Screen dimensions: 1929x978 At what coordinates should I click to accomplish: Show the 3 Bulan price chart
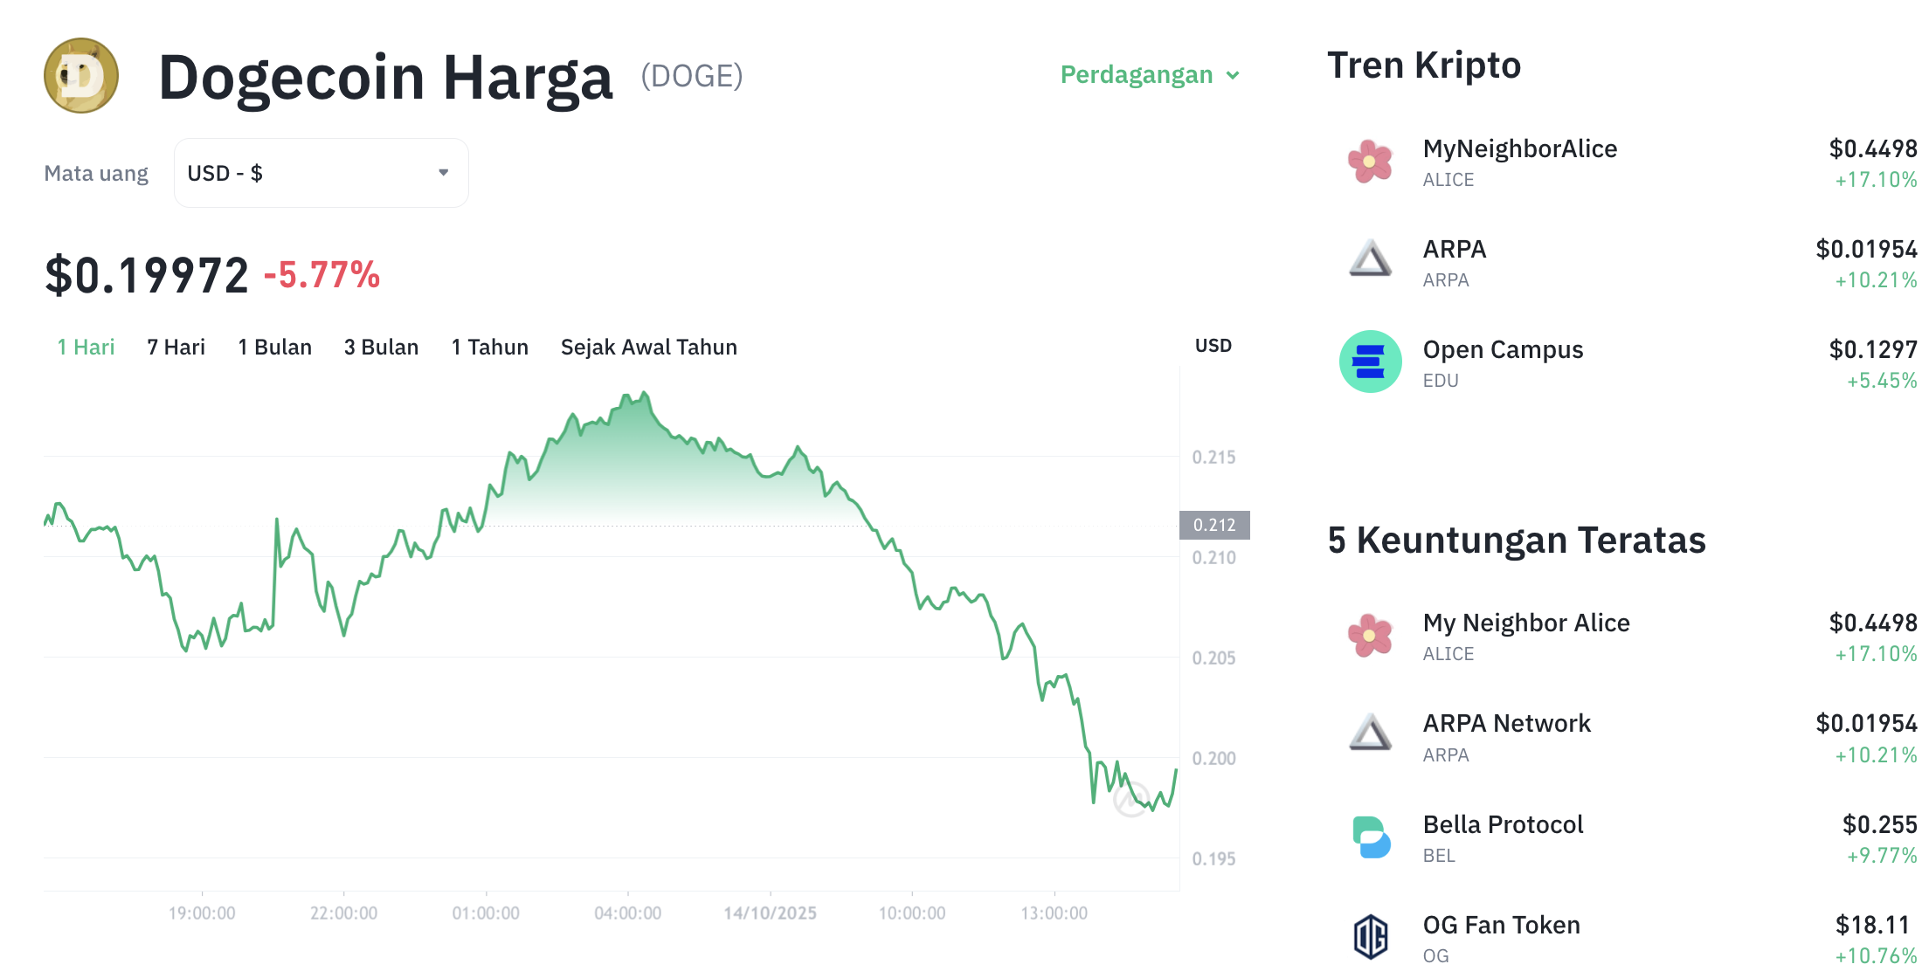click(x=381, y=348)
